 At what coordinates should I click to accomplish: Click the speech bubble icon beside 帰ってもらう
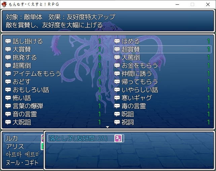(x=117, y=82)
